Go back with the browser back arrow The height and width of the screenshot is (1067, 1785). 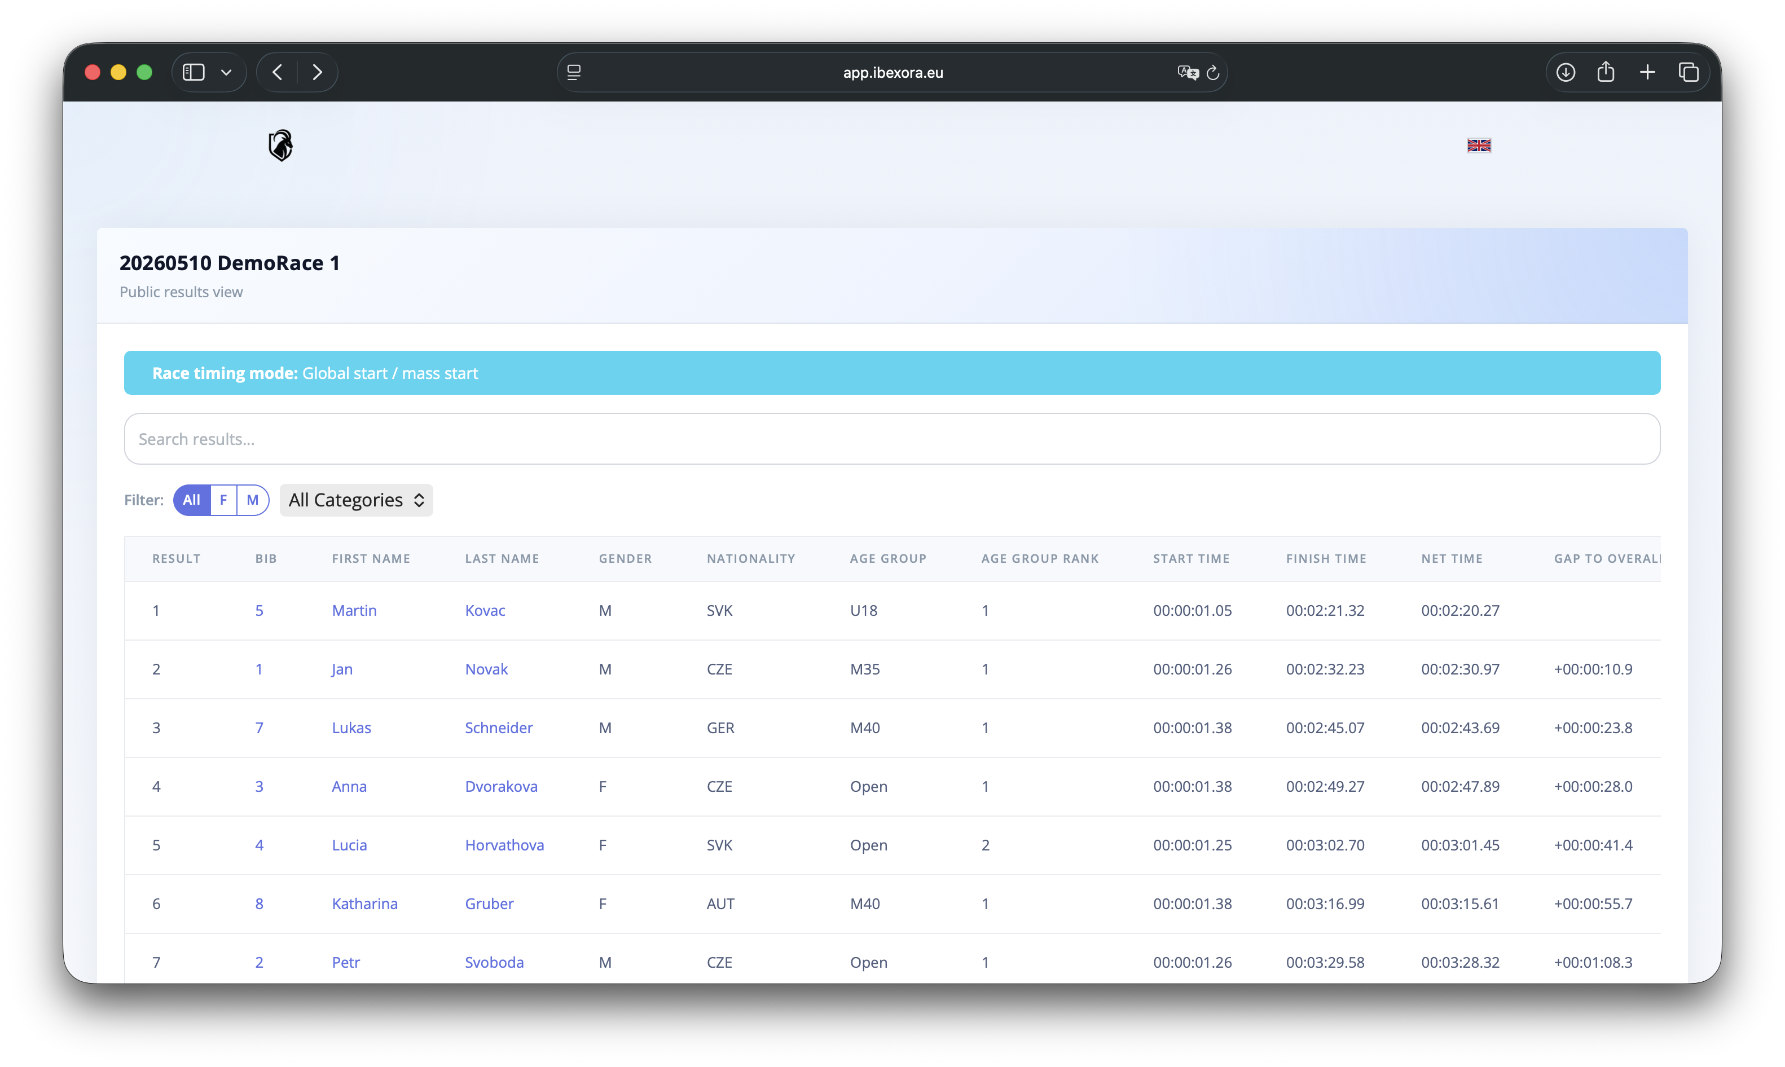point(278,72)
